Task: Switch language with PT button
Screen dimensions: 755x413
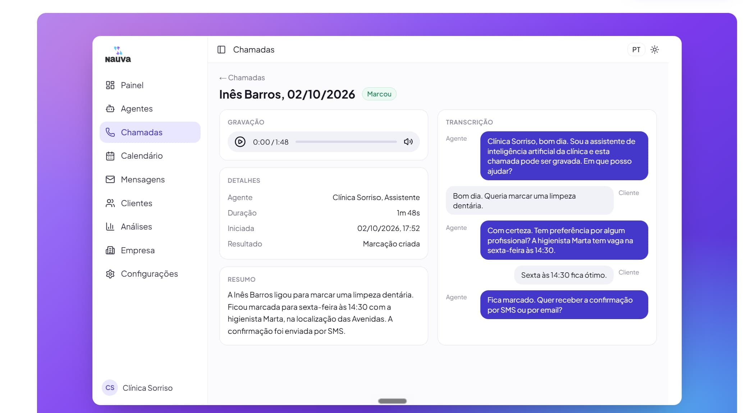Action: [636, 50]
